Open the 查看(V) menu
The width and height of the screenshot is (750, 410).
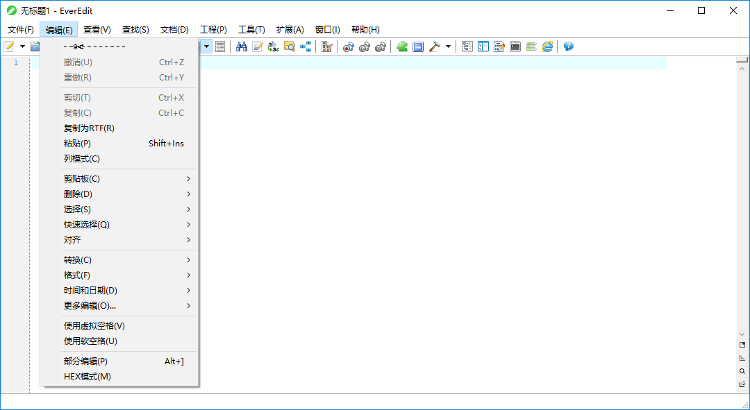[x=97, y=30]
